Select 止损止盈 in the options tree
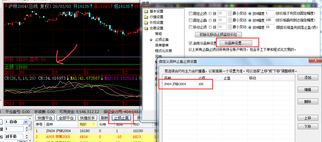The width and height of the screenshot is (322, 142). coord(162,40)
